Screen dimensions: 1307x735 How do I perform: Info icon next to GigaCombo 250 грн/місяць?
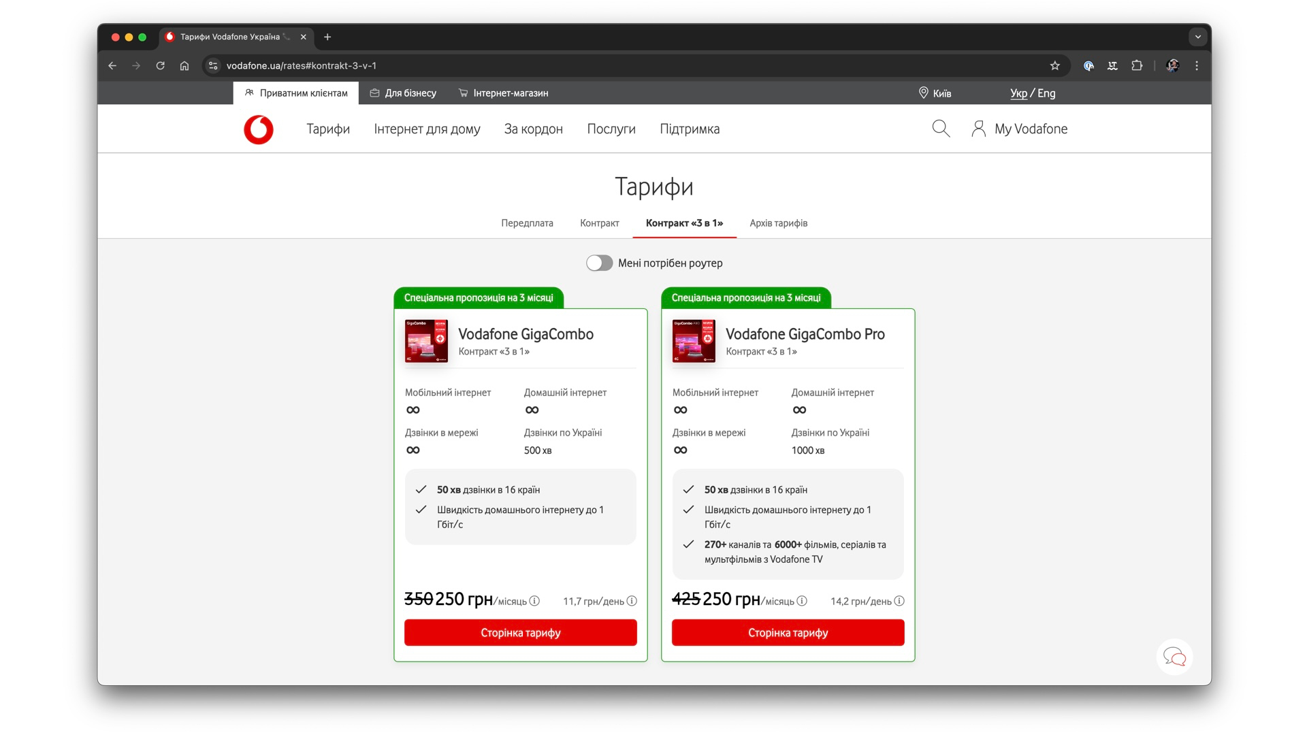pyautogui.click(x=534, y=601)
